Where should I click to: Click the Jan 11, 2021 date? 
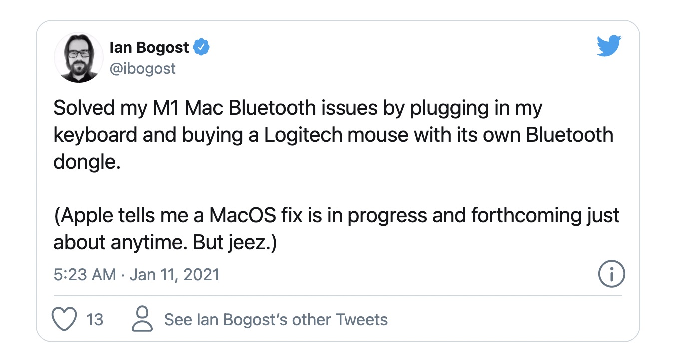(x=174, y=275)
